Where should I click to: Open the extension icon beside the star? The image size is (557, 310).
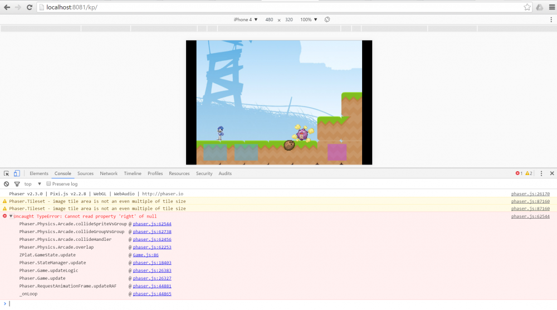click(540, 7)
